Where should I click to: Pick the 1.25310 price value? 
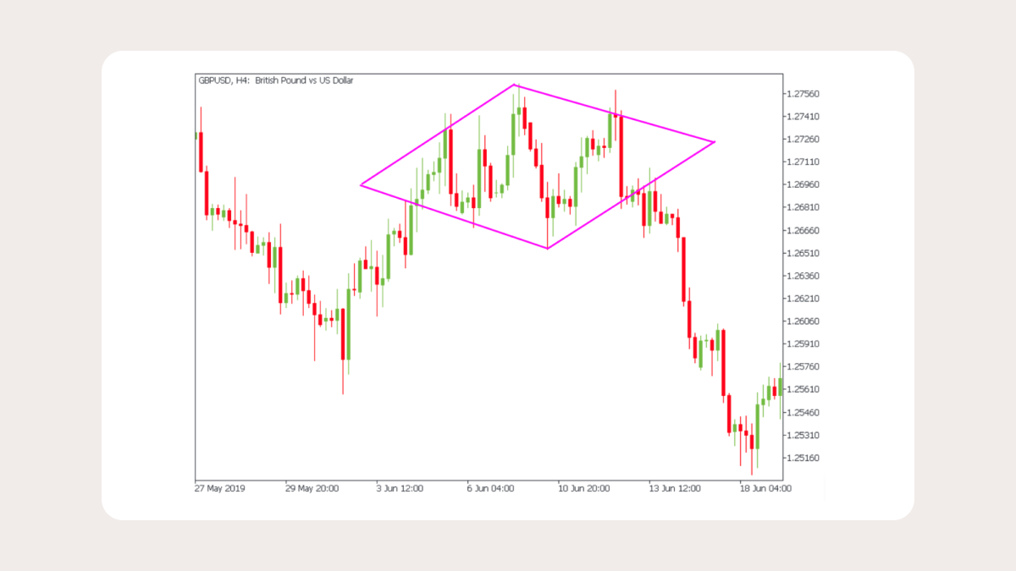(x=803, y=436)
